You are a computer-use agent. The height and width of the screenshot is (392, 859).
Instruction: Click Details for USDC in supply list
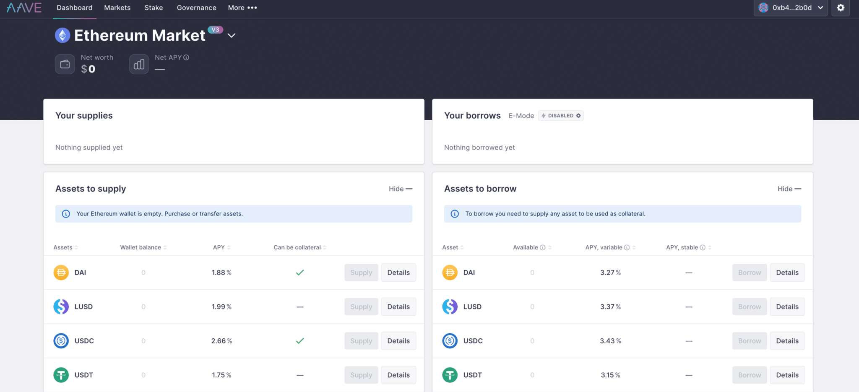(x=398, y=340)
